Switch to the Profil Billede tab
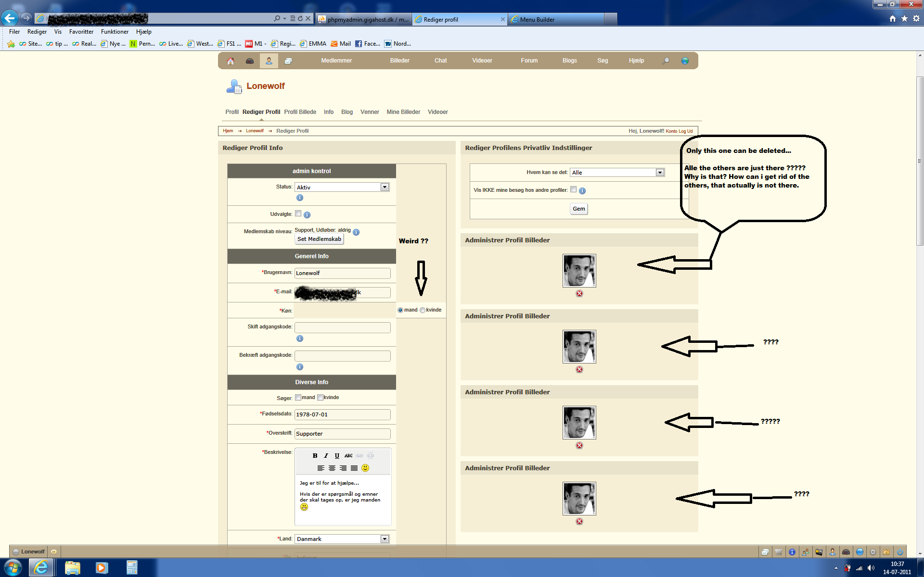The image size is (924, 577). [300, 112]
